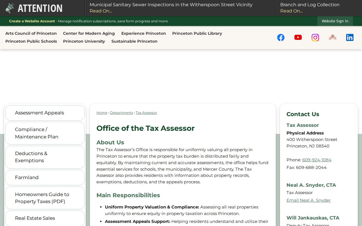This screenshot has width=362, height=226.
Task: Open the YouTube social icon
Action: tap(298, 37)
